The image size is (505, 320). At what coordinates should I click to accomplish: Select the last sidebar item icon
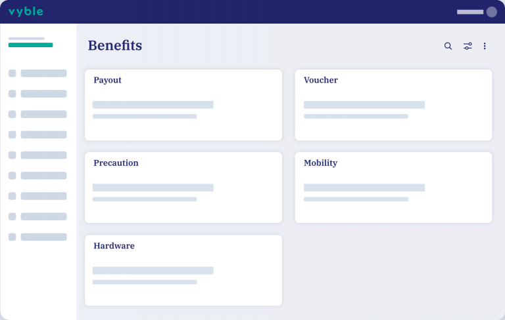pyautogui.click(x=12, y=237)
